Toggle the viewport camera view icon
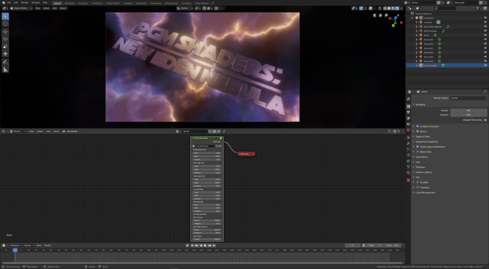The width and height of the screenshot is (489, 269). 375,15
